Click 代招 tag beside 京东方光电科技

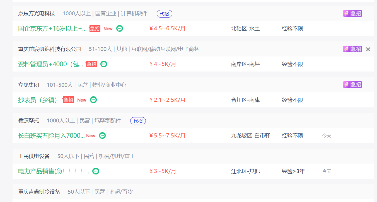pos(164,14)
